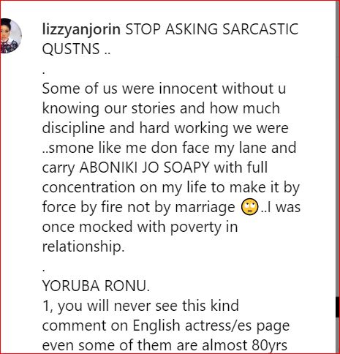340x354 pixels.
Task: Click the phrase once mocked with poverty
Action: pyautogui.click(x=131, y=227)
